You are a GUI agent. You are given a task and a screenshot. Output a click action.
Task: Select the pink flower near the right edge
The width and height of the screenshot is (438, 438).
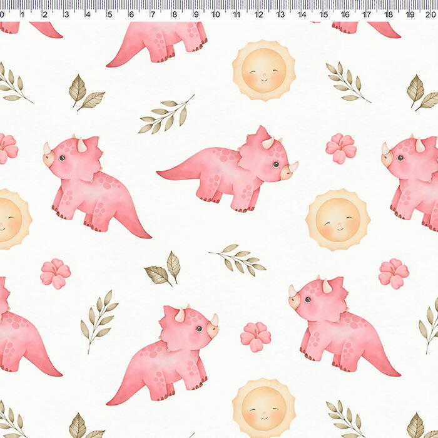pyautogui.click(x=394, y=273)
